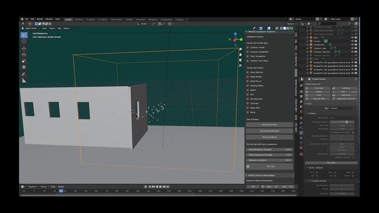Click the 360 groundburst button
This screenshot has width=379, height=213.
(x=269, y=137)
